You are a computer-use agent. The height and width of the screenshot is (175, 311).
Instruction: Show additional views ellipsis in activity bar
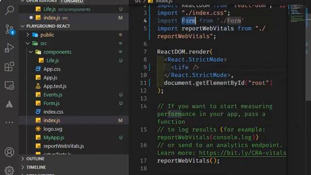[x=9, y=122]
